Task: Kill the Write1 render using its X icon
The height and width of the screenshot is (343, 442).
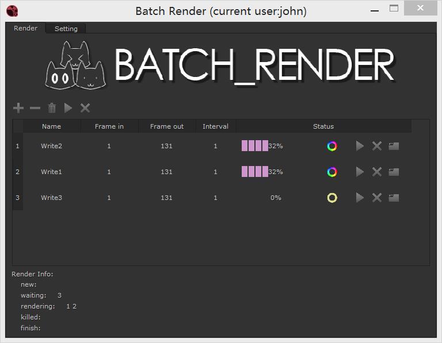Action: pyautogui.click(x=377, y=172)
